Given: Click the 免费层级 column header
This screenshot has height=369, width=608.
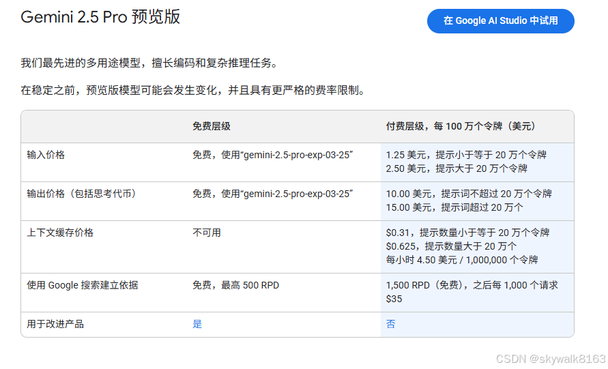Looking at the screenshot, I should coord(212,126).
